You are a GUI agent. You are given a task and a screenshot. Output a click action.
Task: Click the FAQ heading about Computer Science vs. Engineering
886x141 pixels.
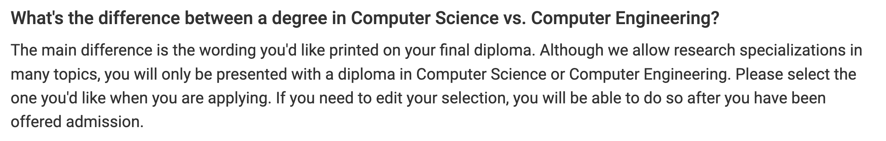(x=365, y=19)
